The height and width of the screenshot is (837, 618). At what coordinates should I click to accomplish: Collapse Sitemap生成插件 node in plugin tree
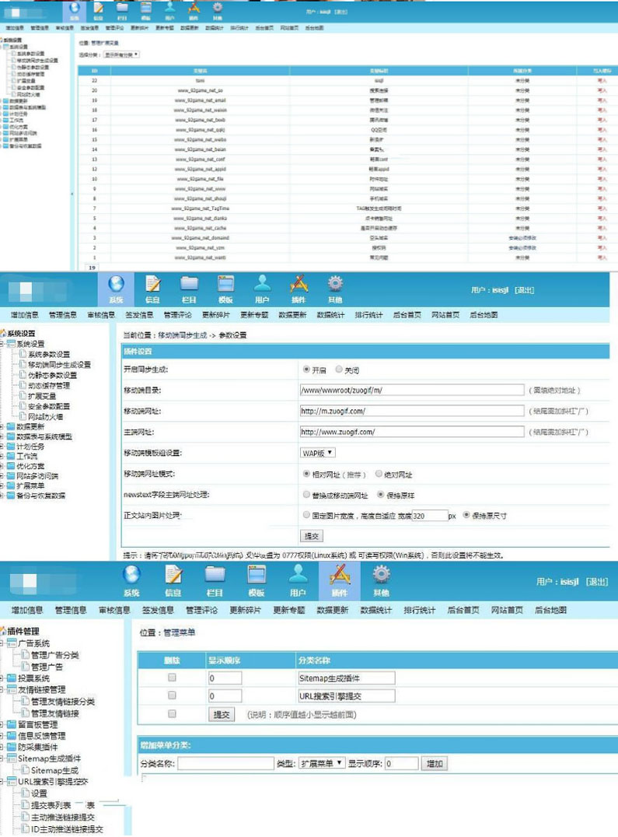point(2,758)
